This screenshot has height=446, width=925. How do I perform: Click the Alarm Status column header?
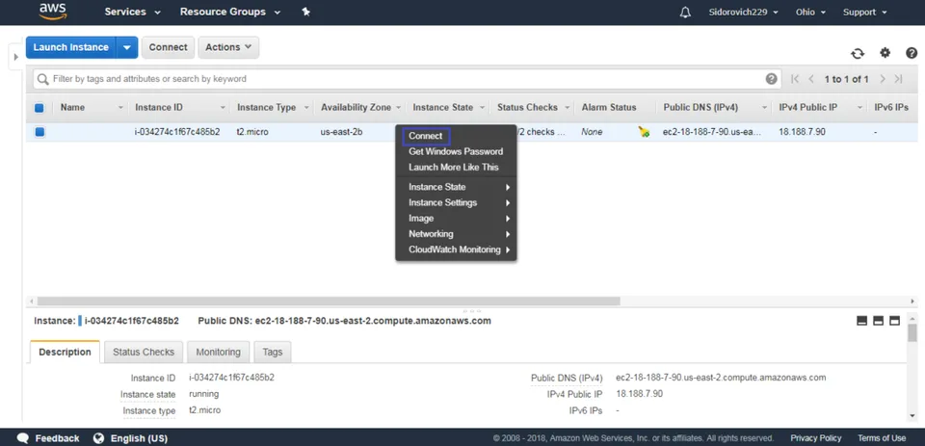tap(609, 107)
